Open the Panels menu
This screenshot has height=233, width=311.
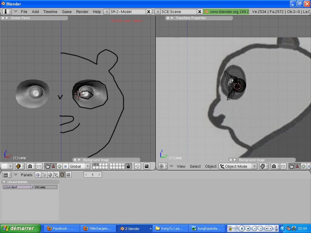(26, 175)
